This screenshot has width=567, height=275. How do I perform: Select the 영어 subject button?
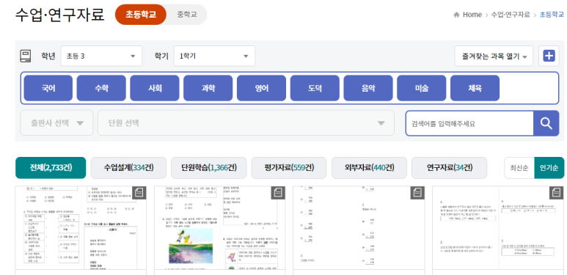pyautogui.click(x=261, y=88)
